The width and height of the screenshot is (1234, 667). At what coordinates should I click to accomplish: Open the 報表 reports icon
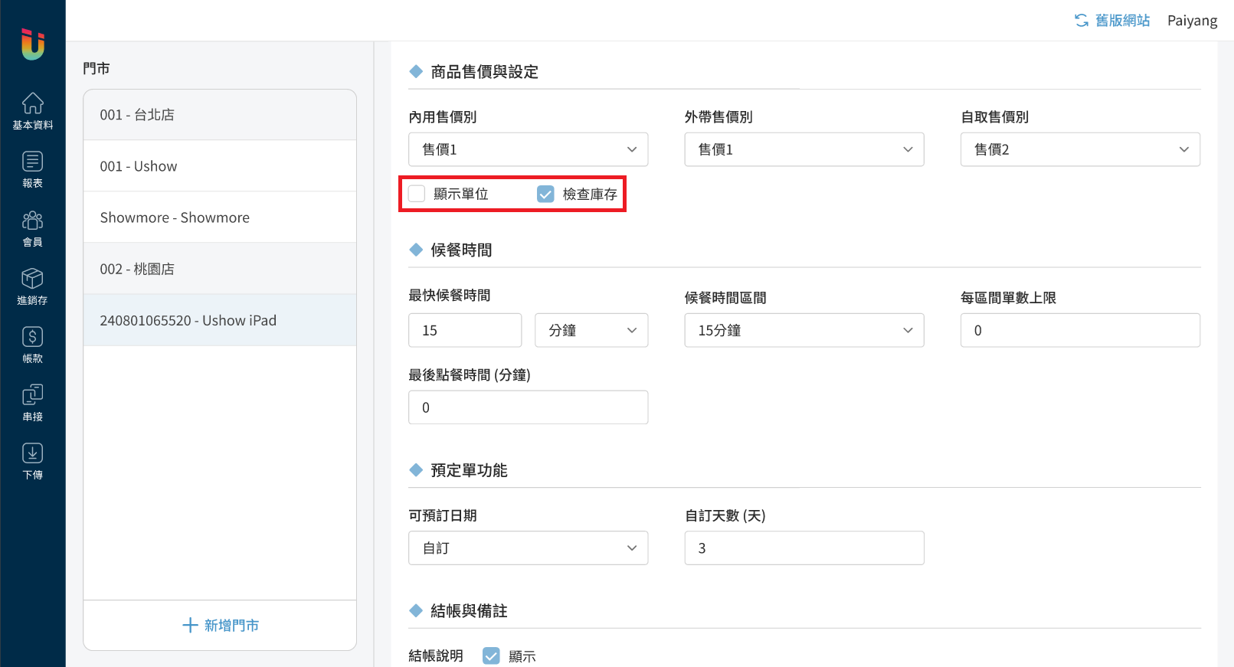tap(32, 162)
